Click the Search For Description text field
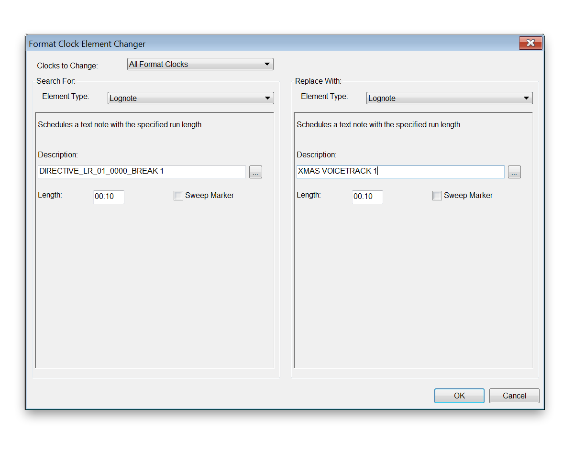 click(142, 172)
